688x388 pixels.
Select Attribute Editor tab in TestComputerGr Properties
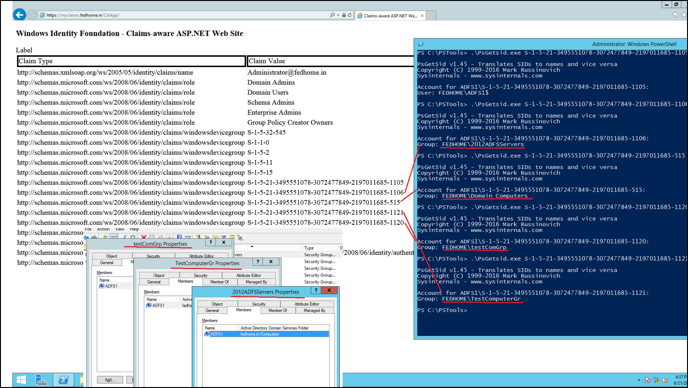tap(249, 276)
